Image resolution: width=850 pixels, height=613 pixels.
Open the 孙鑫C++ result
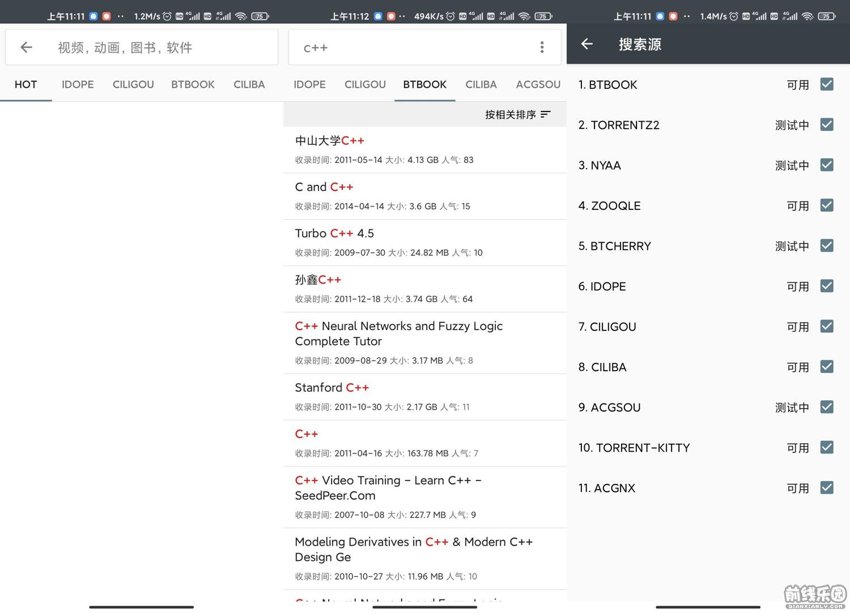coord(425,289)
